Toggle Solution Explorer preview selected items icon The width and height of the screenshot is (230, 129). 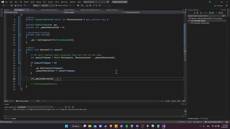coord(222,13)
